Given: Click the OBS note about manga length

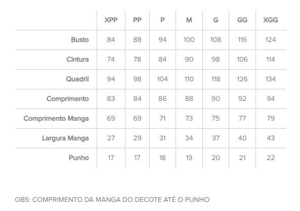Looking at the screenshot, I should (112, 200).
